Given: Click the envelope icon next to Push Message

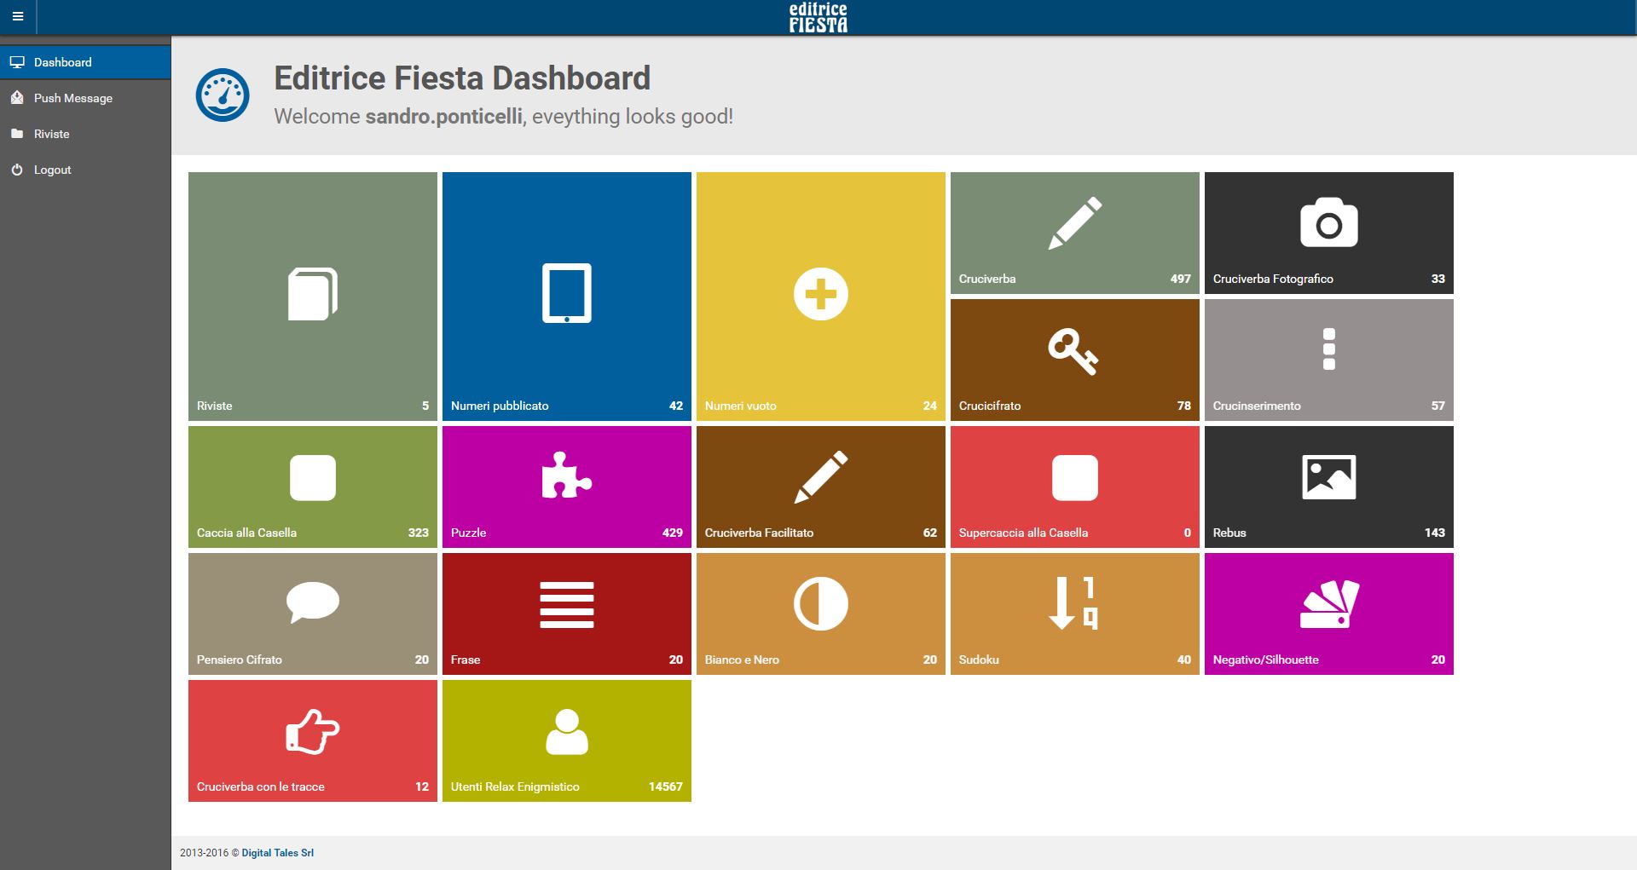Looking at the screenshot, I should coord(17,98).
